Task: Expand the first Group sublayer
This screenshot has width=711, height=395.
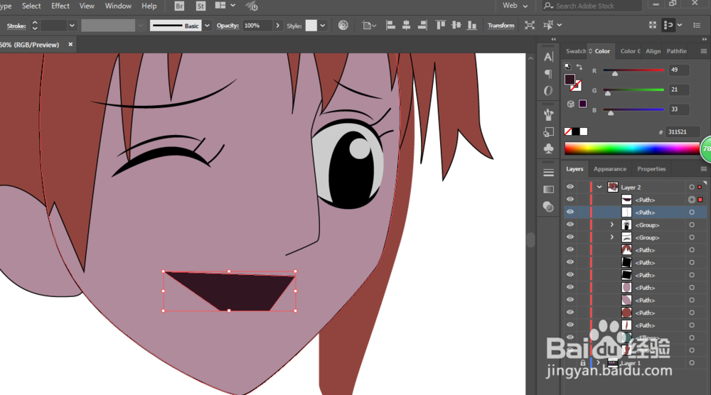Action: [x=611, y=224]
